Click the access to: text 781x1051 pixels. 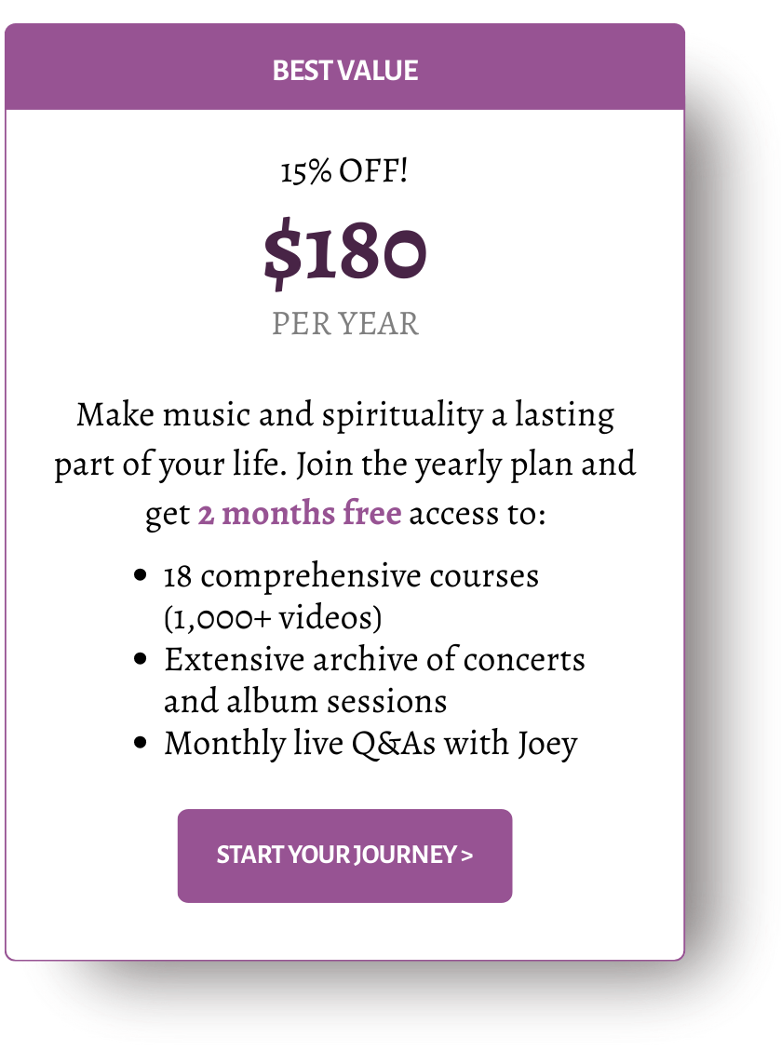point(478,514)
